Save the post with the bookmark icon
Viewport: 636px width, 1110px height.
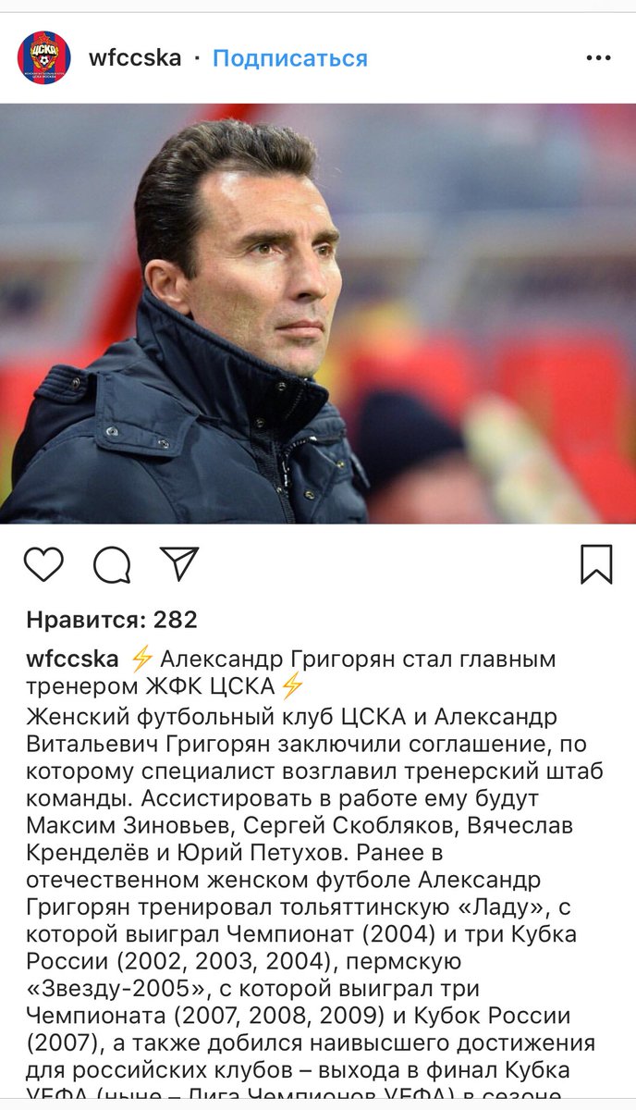596,564
